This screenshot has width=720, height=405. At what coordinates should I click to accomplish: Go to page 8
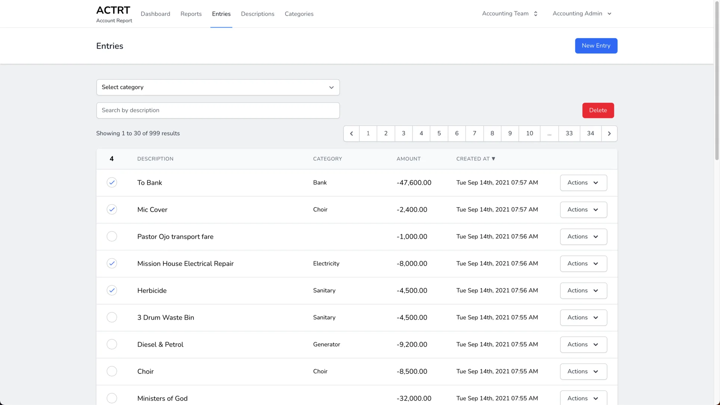[492, 133]
